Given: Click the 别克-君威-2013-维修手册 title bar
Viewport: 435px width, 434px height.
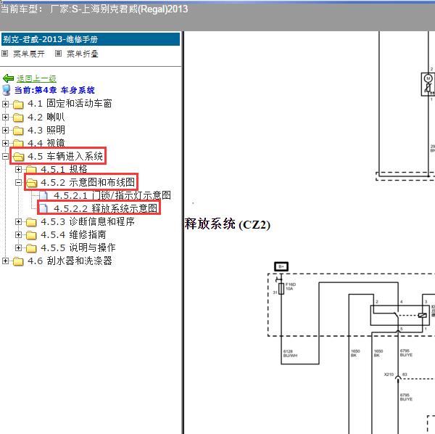Looking at the screenshot, I should tap(91, 39).
